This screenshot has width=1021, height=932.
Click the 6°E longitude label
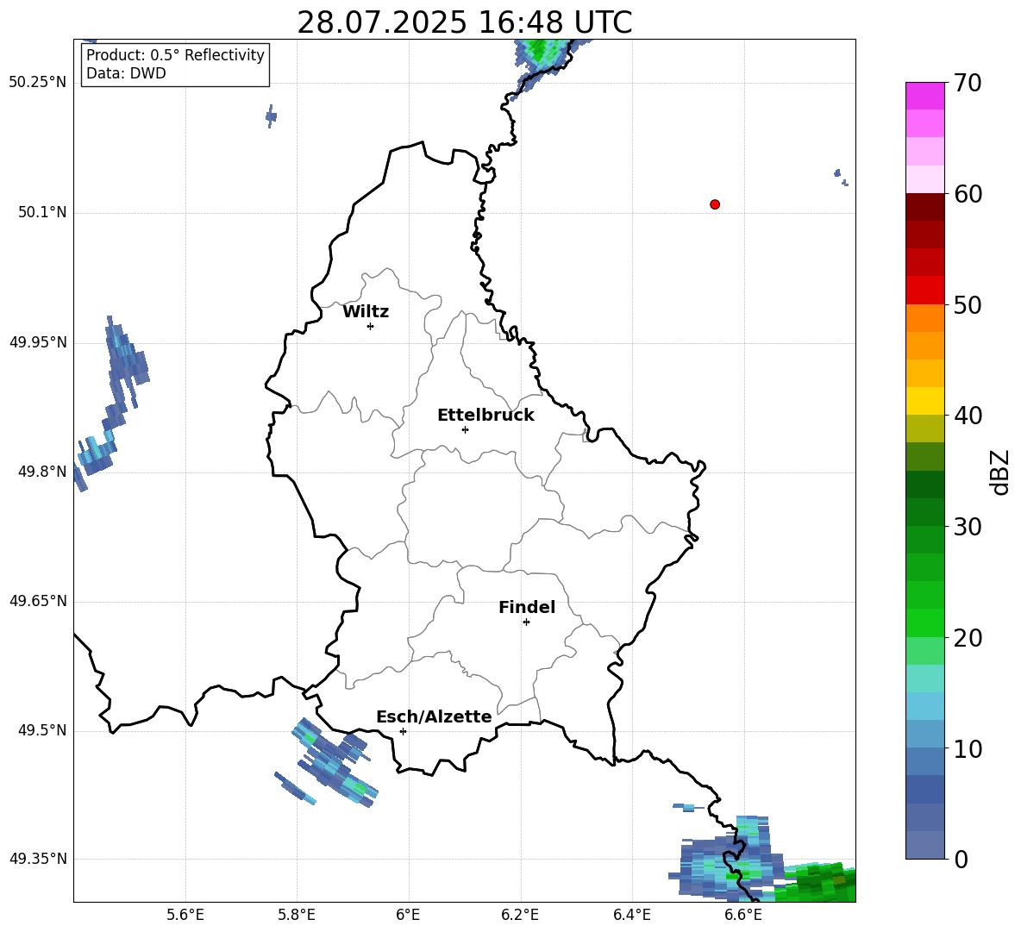(408, 915)
